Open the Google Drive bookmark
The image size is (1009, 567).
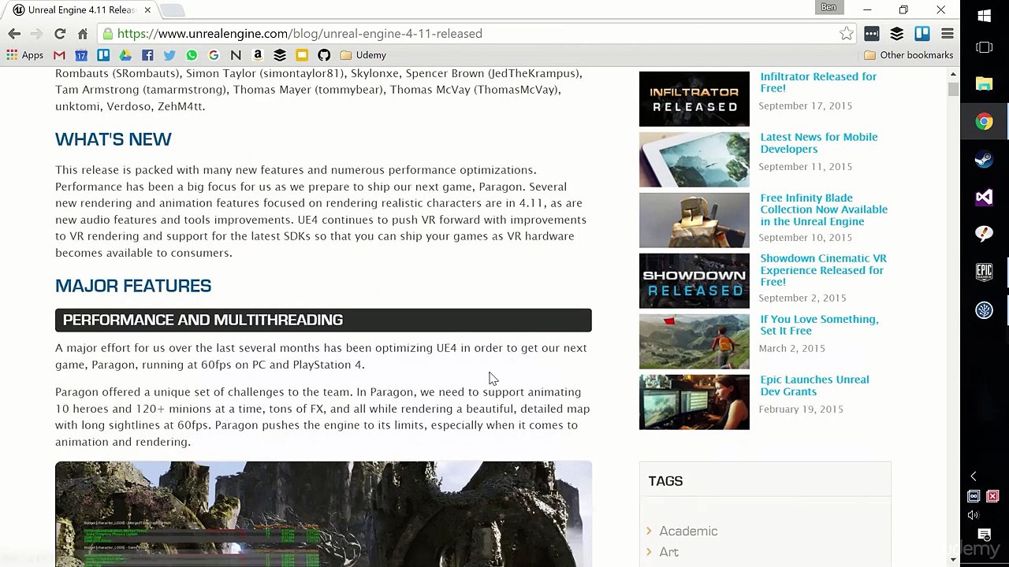tap(125, 55)
